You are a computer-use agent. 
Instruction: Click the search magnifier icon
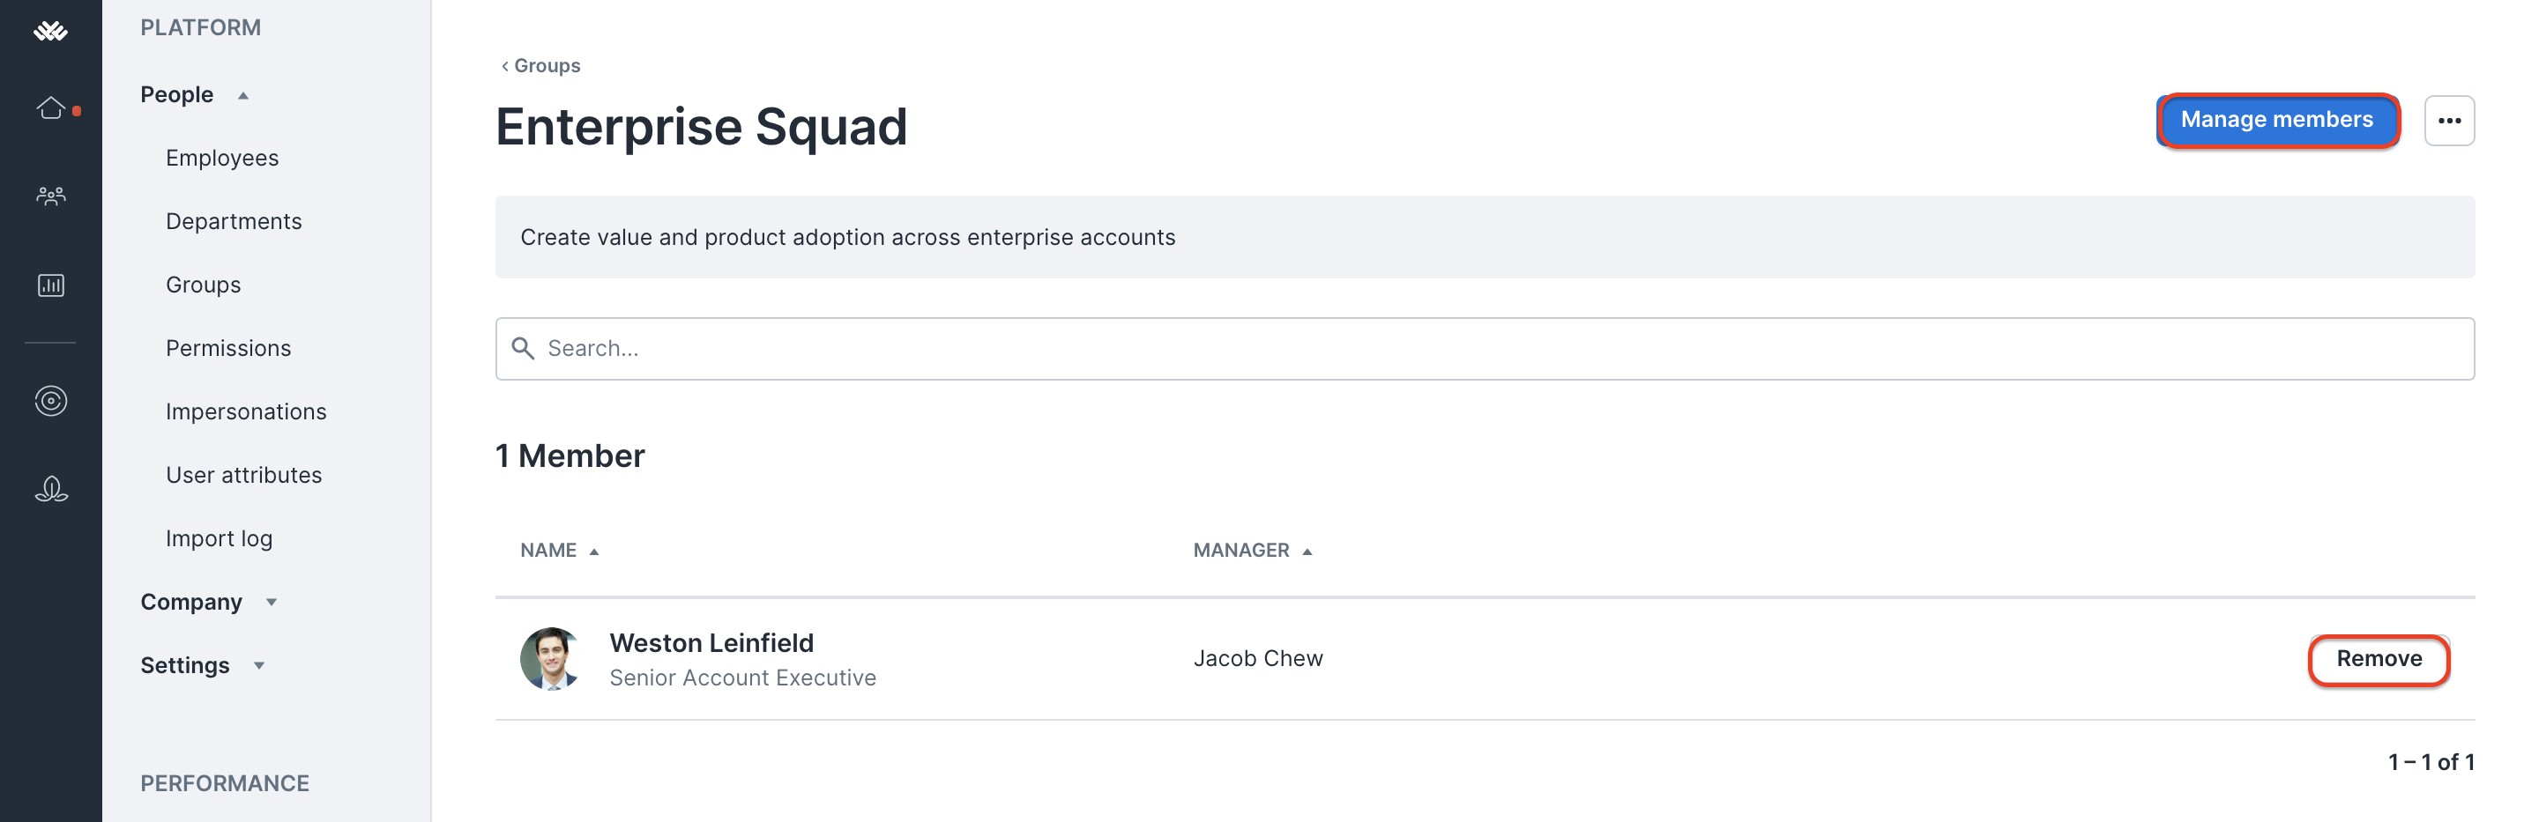coord(524,349)
